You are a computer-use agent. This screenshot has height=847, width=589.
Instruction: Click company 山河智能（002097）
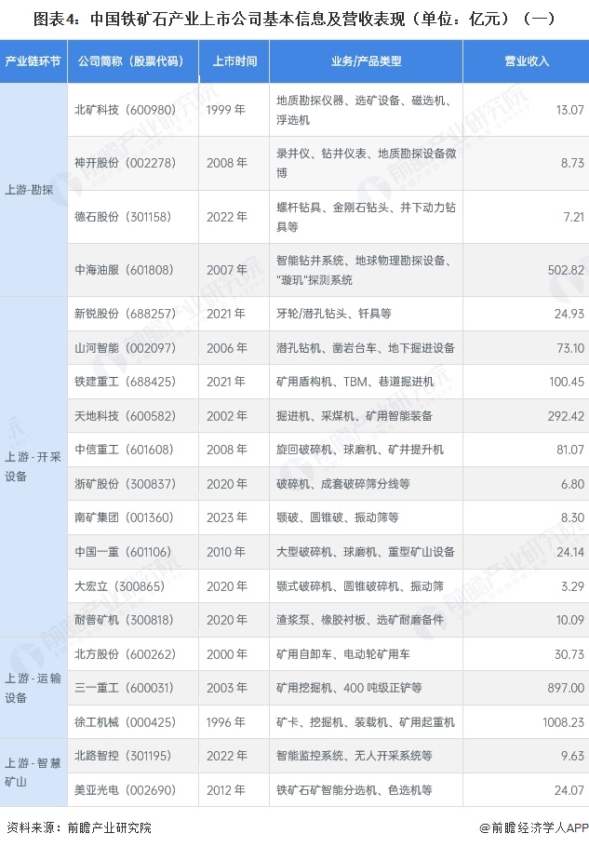coord(126,348)
